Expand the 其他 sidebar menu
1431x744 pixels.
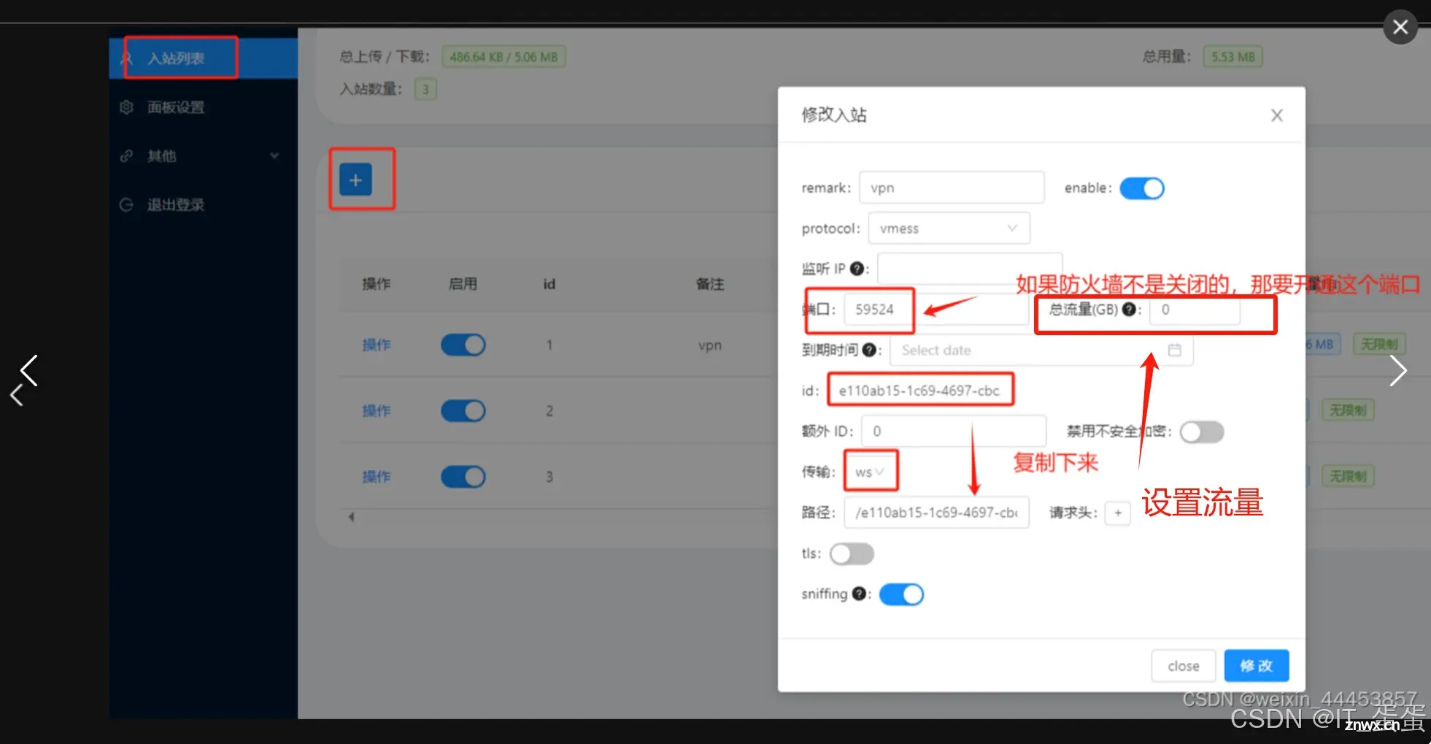coord(203,156)
